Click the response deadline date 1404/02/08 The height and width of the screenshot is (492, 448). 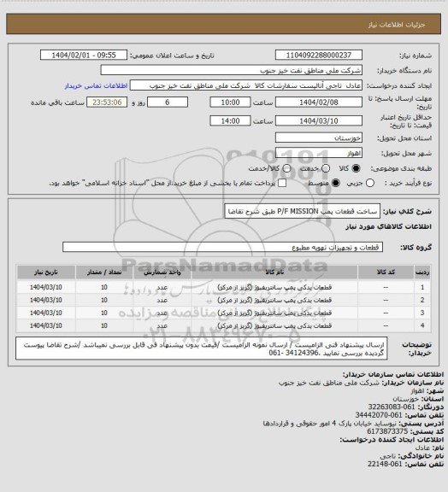319,102
